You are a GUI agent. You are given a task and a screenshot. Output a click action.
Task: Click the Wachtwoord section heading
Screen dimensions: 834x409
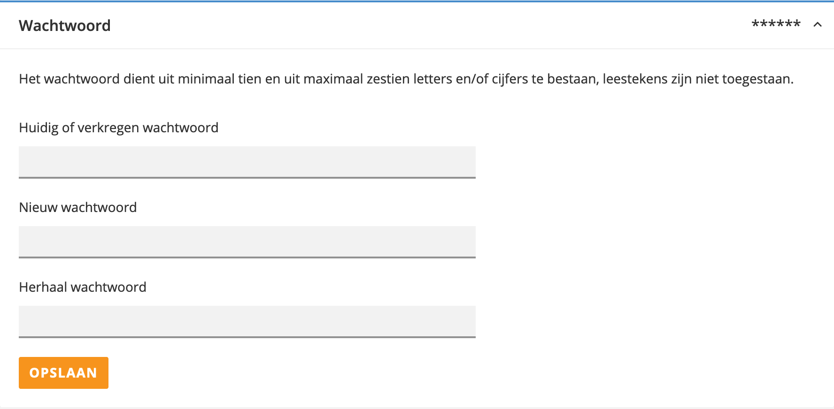(65, 25)
